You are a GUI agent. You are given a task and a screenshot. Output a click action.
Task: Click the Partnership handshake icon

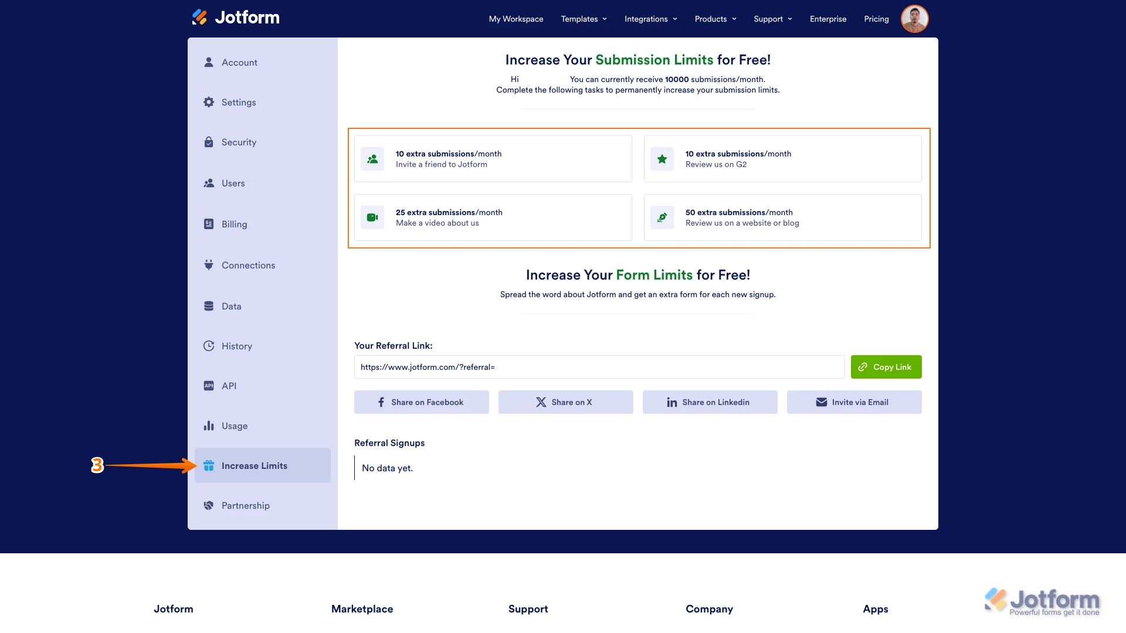[209, 505]
